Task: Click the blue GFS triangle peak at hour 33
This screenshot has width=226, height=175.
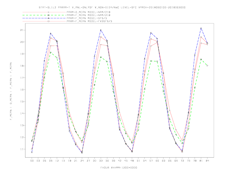Action: tap(101, 30)
